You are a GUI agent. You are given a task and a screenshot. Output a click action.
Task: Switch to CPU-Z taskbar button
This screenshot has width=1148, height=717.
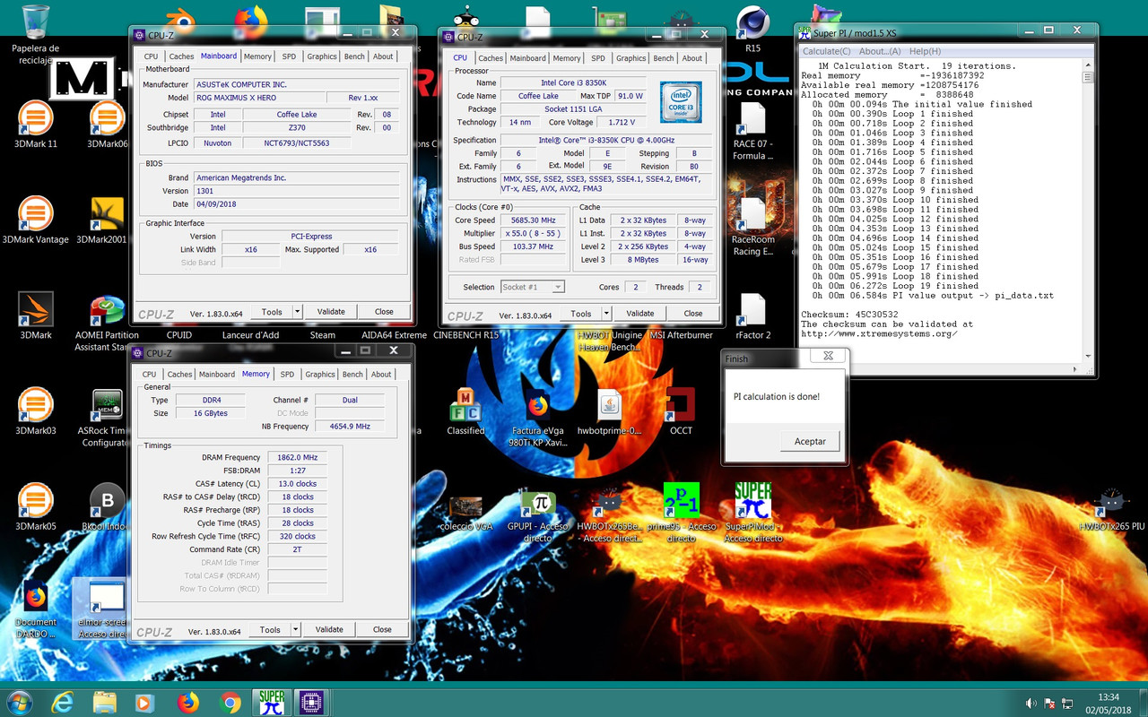point(312,702)
